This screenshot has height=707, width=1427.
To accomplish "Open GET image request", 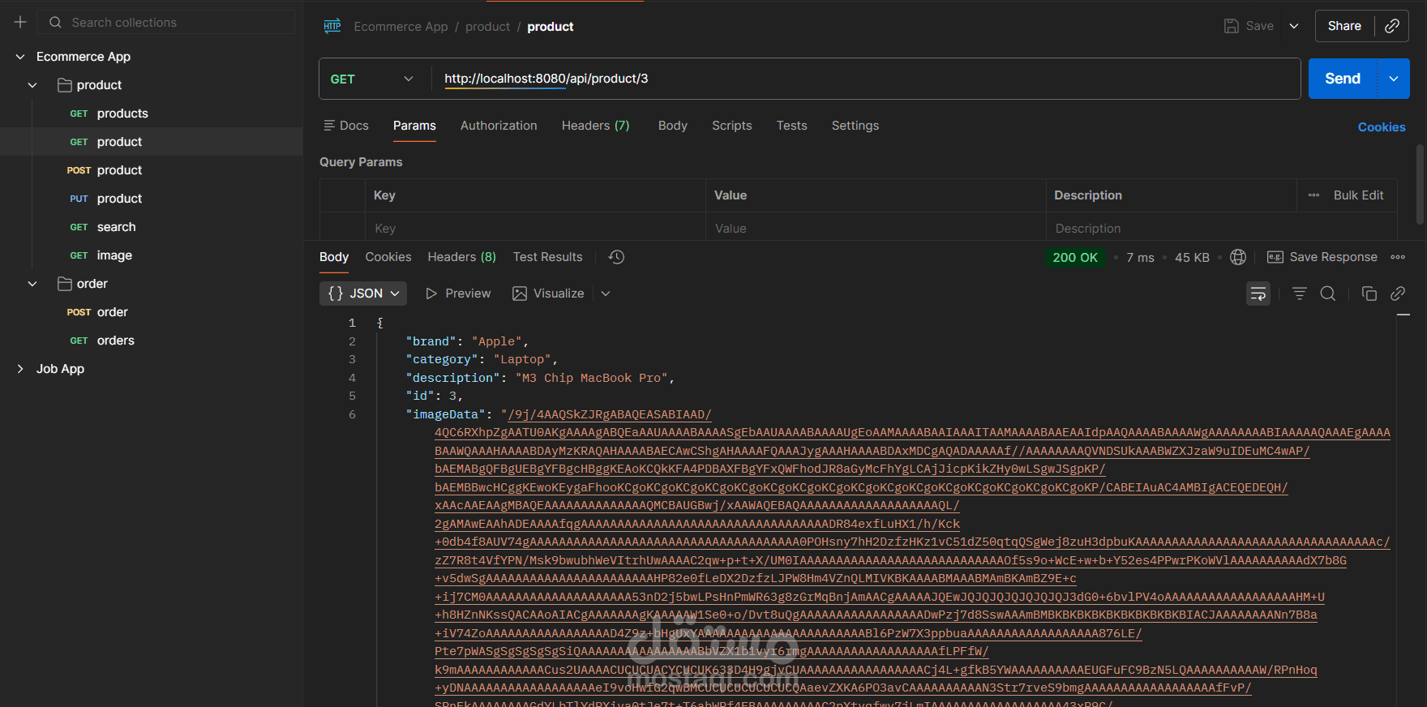I will point(152,255).
